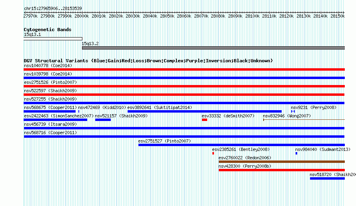Click the 28150k ruler position

coord(338,16)
